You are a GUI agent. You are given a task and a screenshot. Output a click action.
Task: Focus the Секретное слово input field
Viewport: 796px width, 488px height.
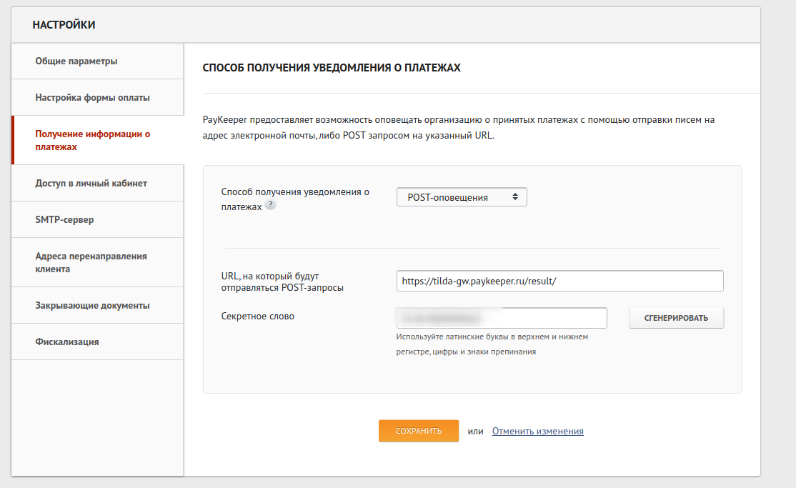coord(501,318)
